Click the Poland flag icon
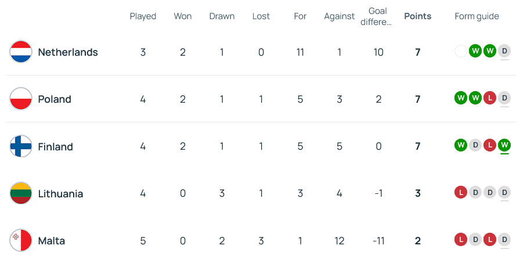 [21, 99]
